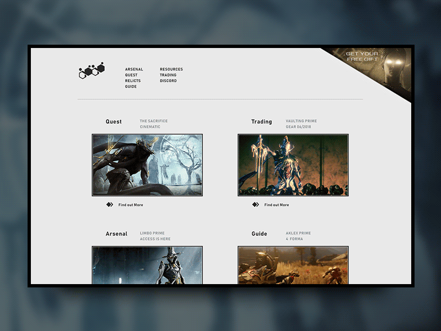Click Vaulting Prime Gear 06/2018 subtitle
This screenshot has width=441, height=331.
[301, 124]
